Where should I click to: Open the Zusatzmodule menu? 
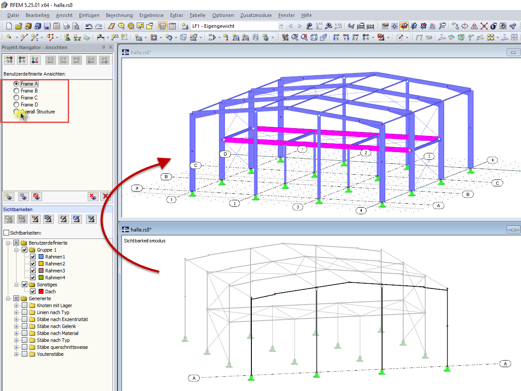coord(256,15)
